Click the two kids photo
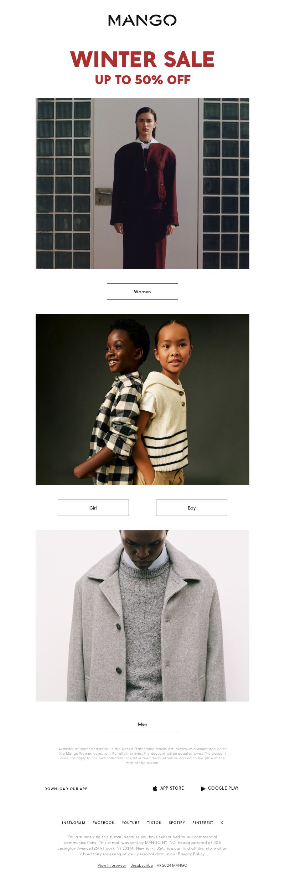Screen dimensions: 285x881 tap(142, 400)
